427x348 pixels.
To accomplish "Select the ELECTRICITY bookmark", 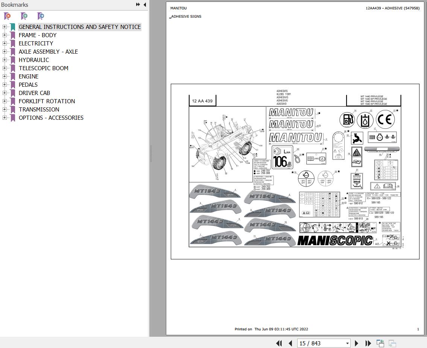I will (36, 44).
